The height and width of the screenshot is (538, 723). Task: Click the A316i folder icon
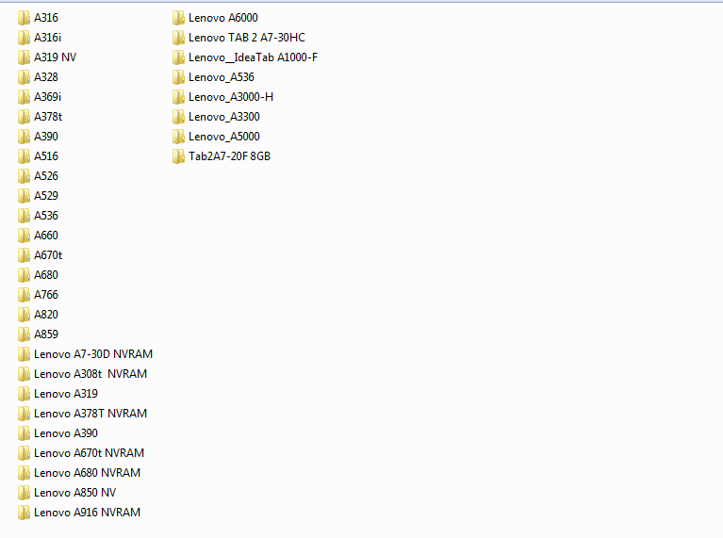coord(24,38)
